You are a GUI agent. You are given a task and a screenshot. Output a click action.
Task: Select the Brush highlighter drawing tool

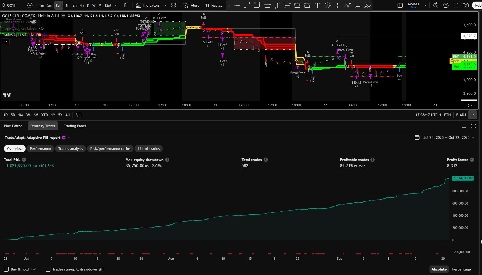(x=368, y=5)
